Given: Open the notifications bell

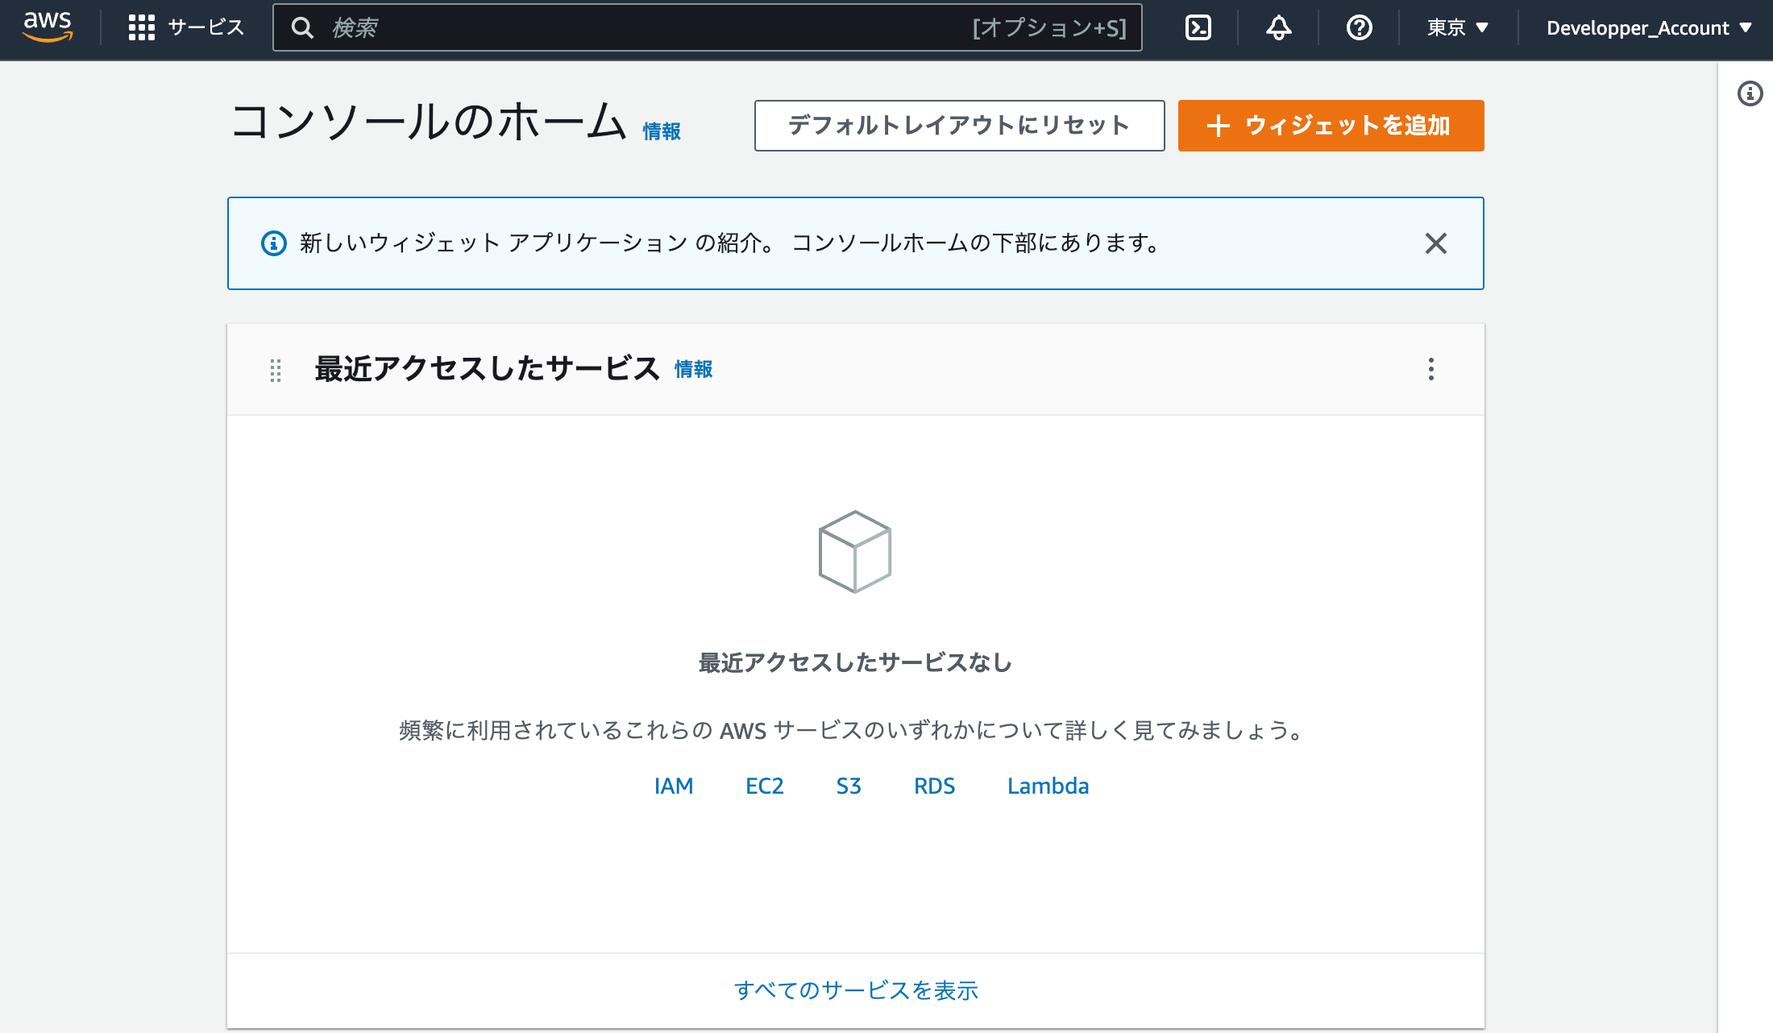Looking at the screenshot, I should 1278,27.
